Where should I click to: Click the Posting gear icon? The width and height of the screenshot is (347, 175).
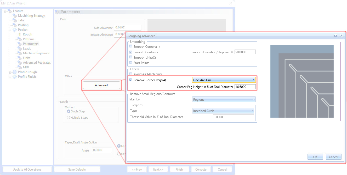(x=15, y=25)
